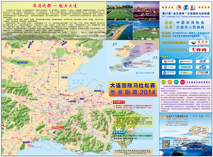Screen dimensions: 213x157
Task: Click the 体育用品独家赞助商 label
Action: click(175, 50)
